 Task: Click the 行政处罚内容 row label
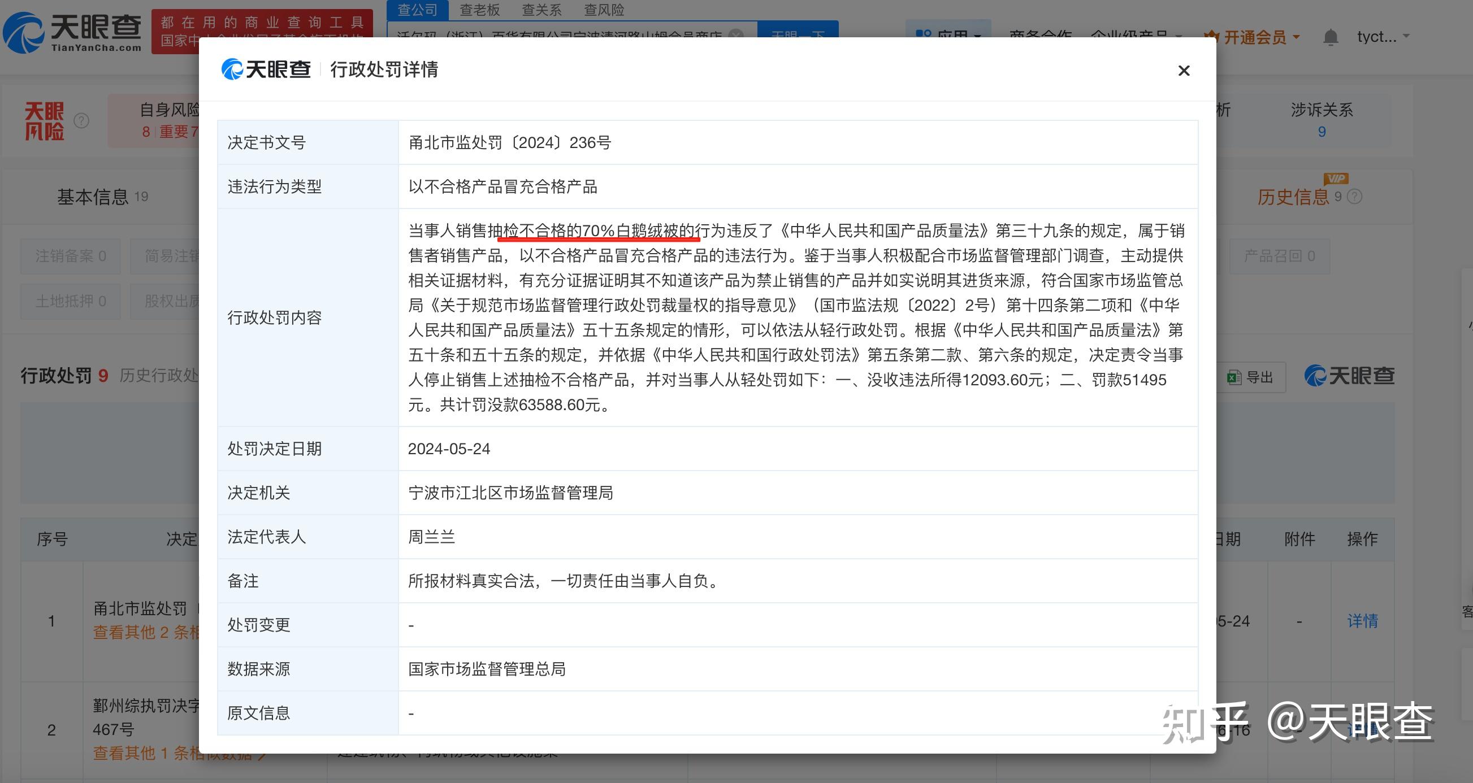tap(275, 317)
